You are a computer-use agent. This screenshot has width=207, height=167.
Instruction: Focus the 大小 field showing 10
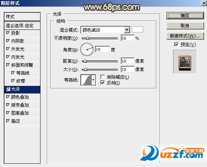[x=127, y=69]
